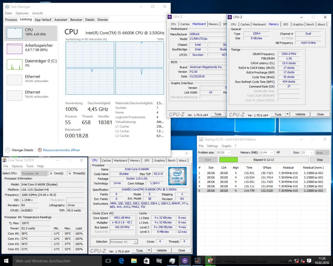Viewport: 333px width, 266px height.
Task: Open the network status tray icon
Action: click(x=297, y=261)
